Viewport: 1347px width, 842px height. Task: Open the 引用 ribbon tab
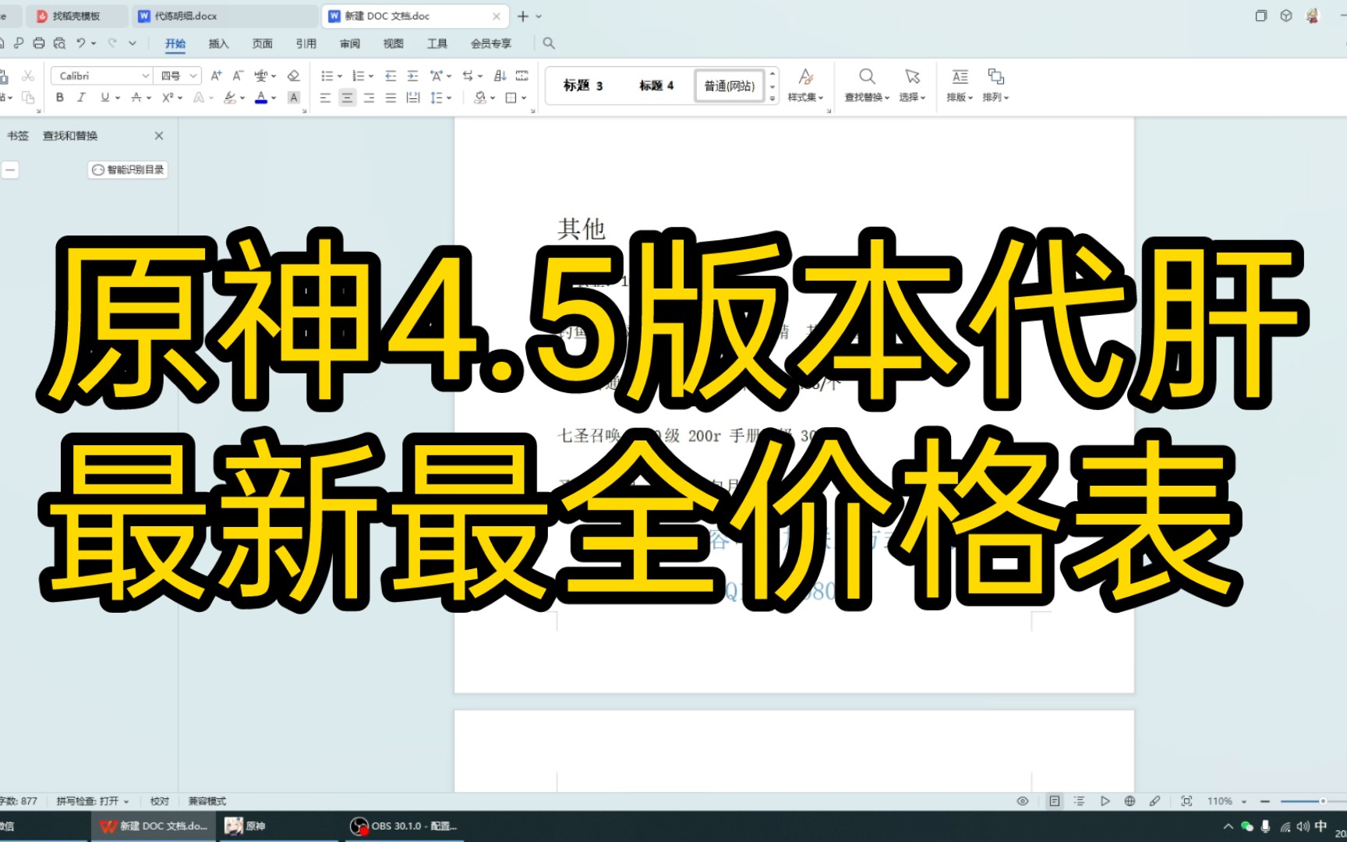[x=306, y=44]
